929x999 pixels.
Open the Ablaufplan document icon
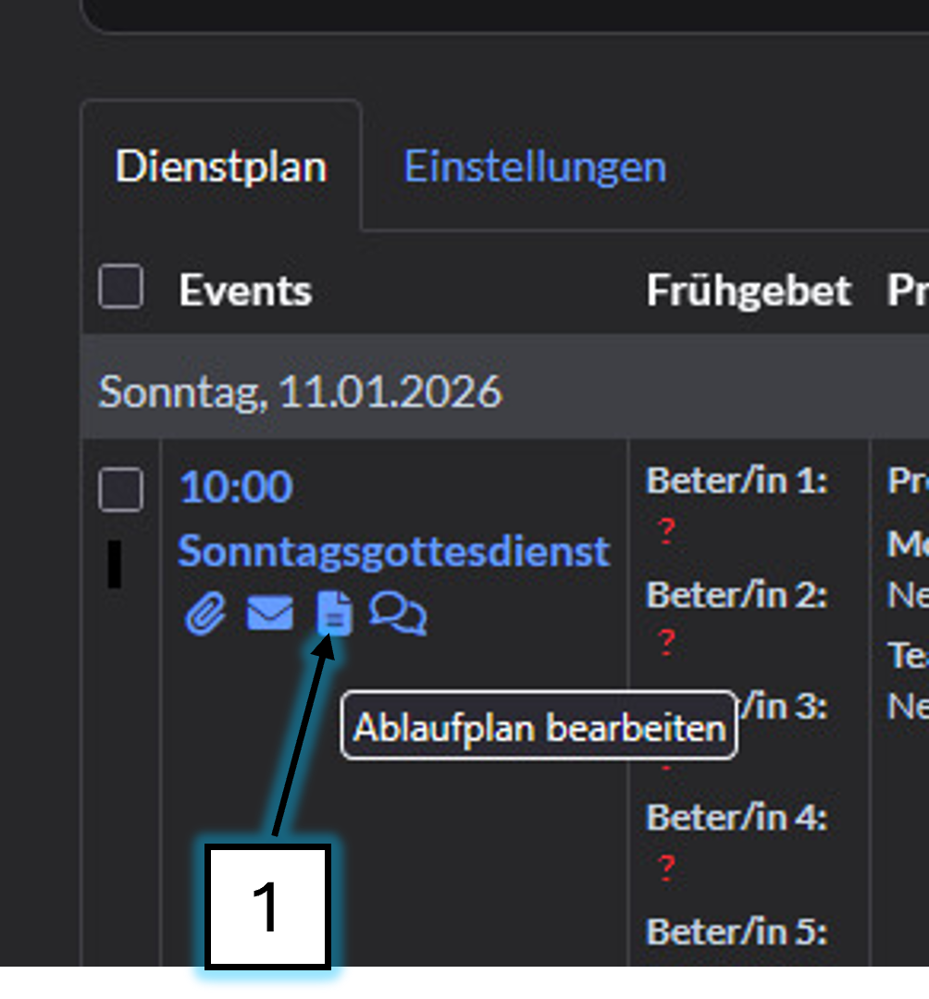pos(334,614)
